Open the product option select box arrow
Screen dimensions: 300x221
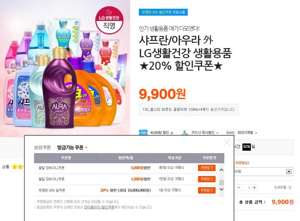pos(289,171)
